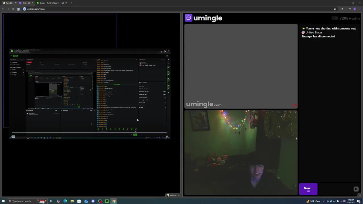363x204 pixels.
Task: Open the Minecraft taskbar icon
Action: tap(107, 201)
